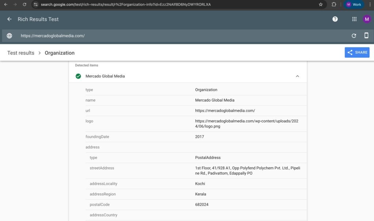Click the globe icon beside tested URL
This screenshot has width=374, height=221.
[9, 36]
